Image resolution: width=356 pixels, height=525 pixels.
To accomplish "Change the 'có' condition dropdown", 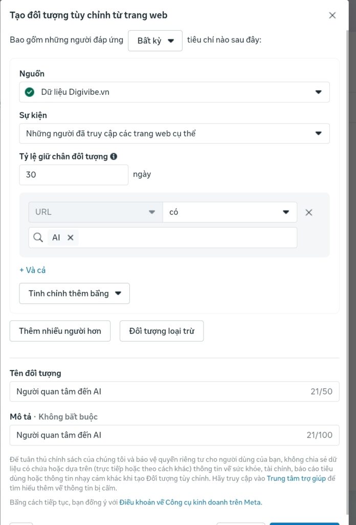I will point(229,212).
